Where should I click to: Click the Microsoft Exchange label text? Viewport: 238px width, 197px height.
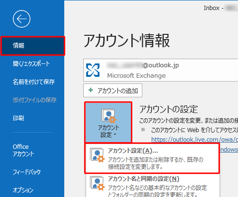coord(136,76)
